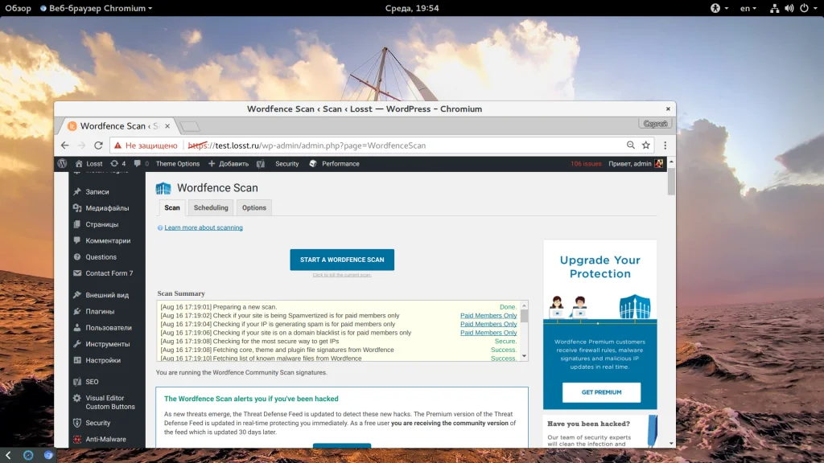Switch to the Scheduling tab

211,208
